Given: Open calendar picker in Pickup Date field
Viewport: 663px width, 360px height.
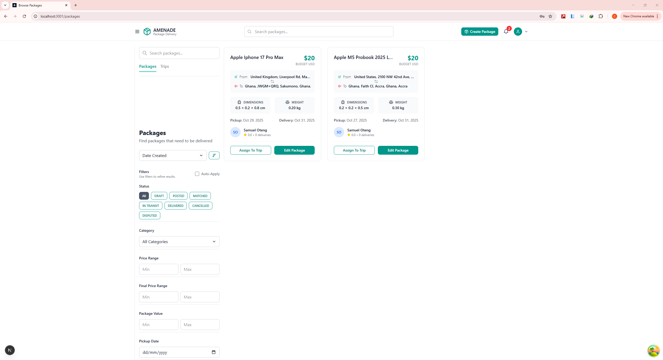Looking at the screenshot, I should point(213,352).
